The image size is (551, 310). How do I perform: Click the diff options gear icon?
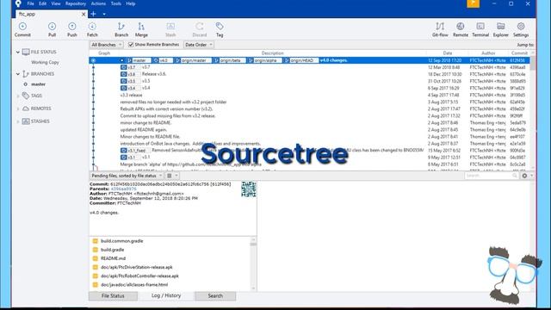coord(524,176)
